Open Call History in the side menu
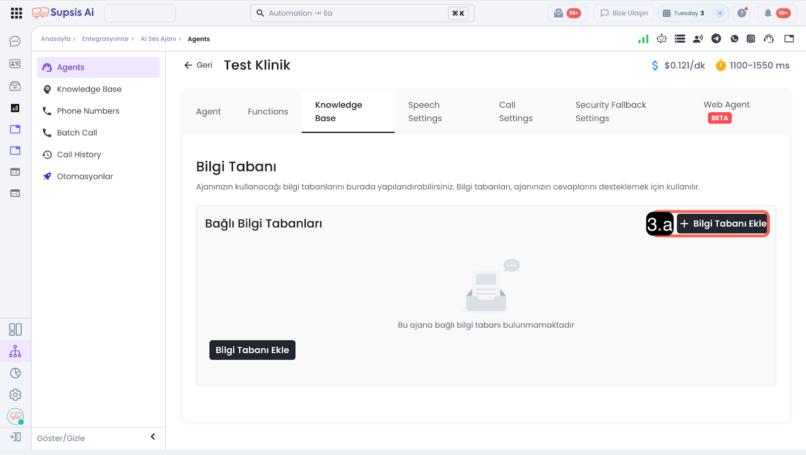Screen dimensions: 806x455 click(x=79, y=155)
